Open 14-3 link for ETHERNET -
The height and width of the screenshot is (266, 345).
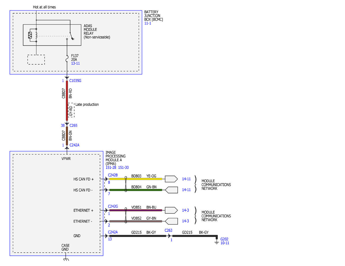(x=185, y=221)
